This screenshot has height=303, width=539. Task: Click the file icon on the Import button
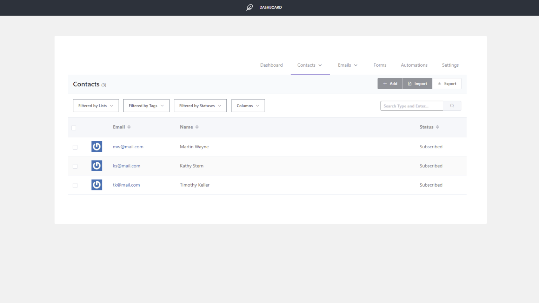pos(410,83)
